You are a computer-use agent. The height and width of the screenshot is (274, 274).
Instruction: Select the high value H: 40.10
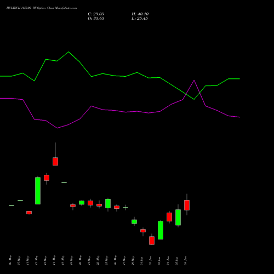[x=140, y=14]
